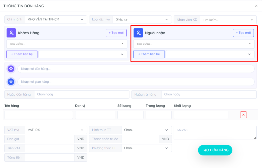This screenshot has width=262, height=168.
Task: Click Tạo mới button for Người nhận
Action: click(243, 33)
